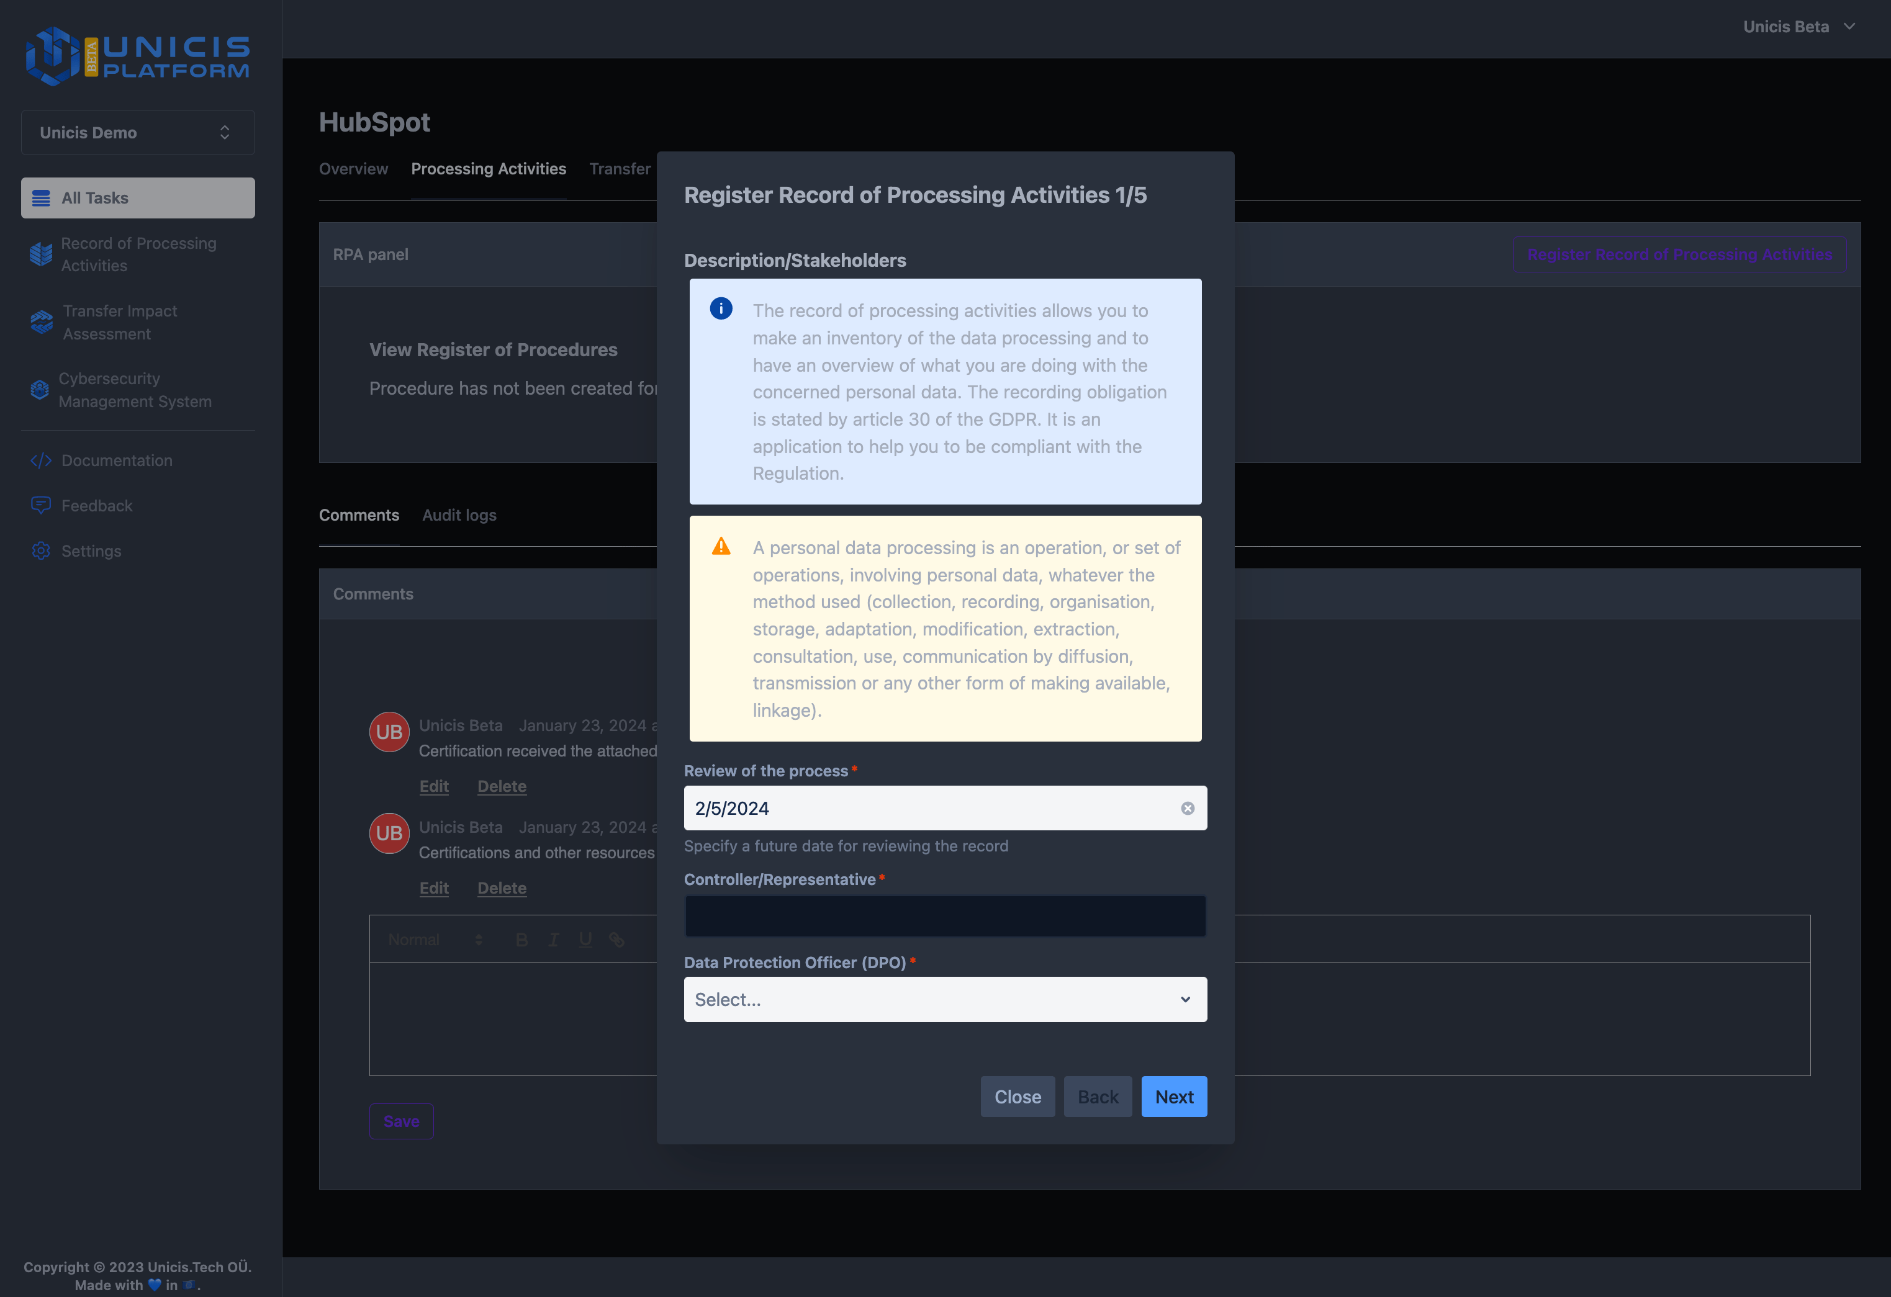
Task: Click the Feedback speech bubble icon
Action: [x=41, y=505]
